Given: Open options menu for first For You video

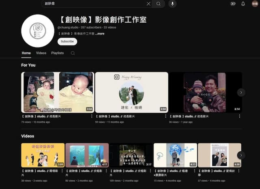Looking at the screenshot, I should [92, 116].
